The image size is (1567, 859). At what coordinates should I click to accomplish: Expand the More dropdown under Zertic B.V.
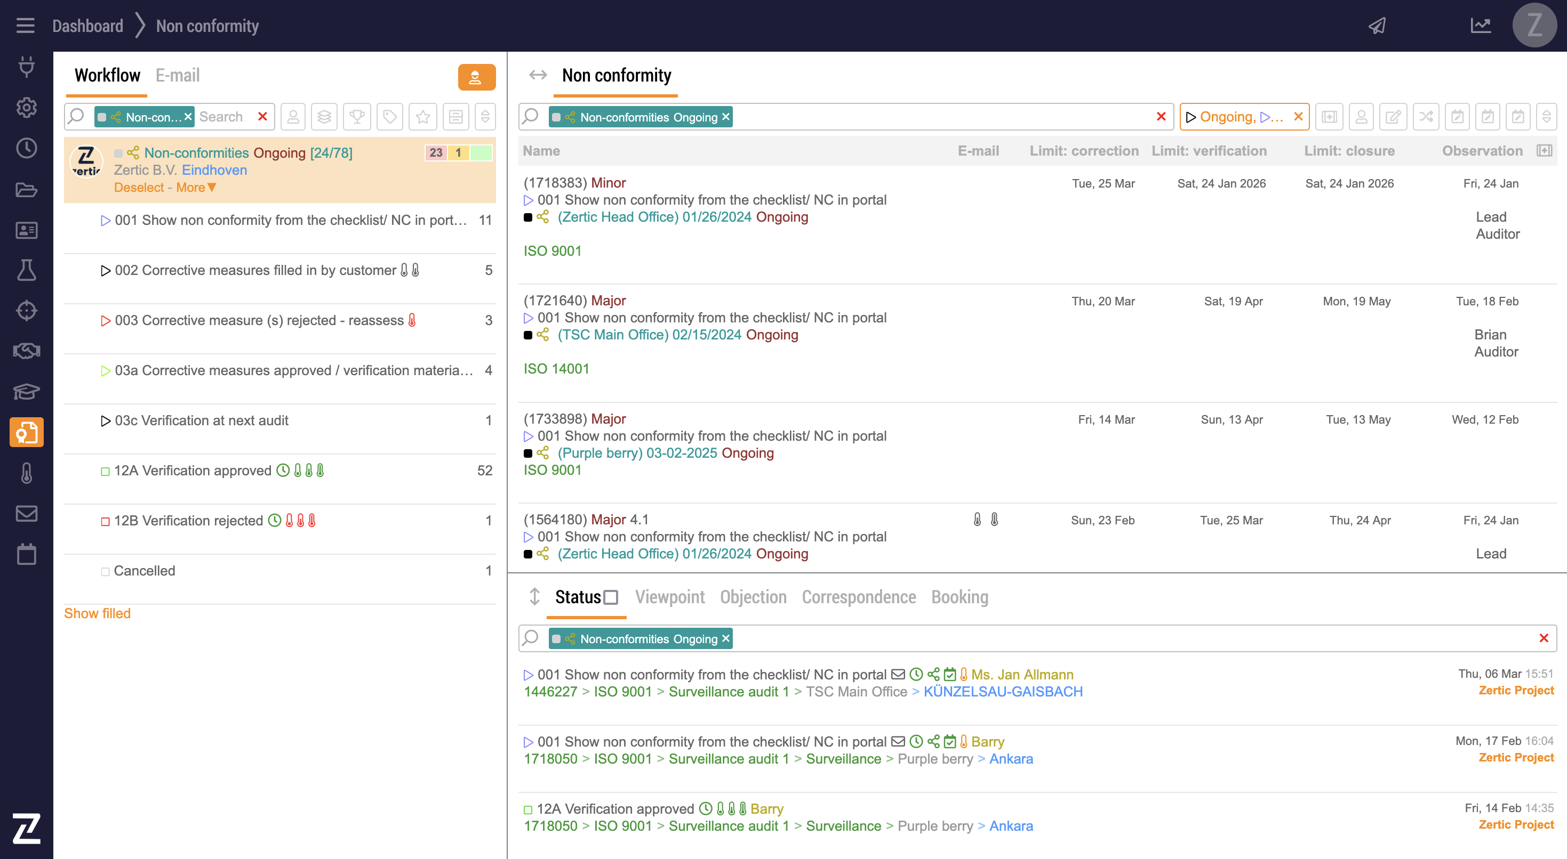196,188
